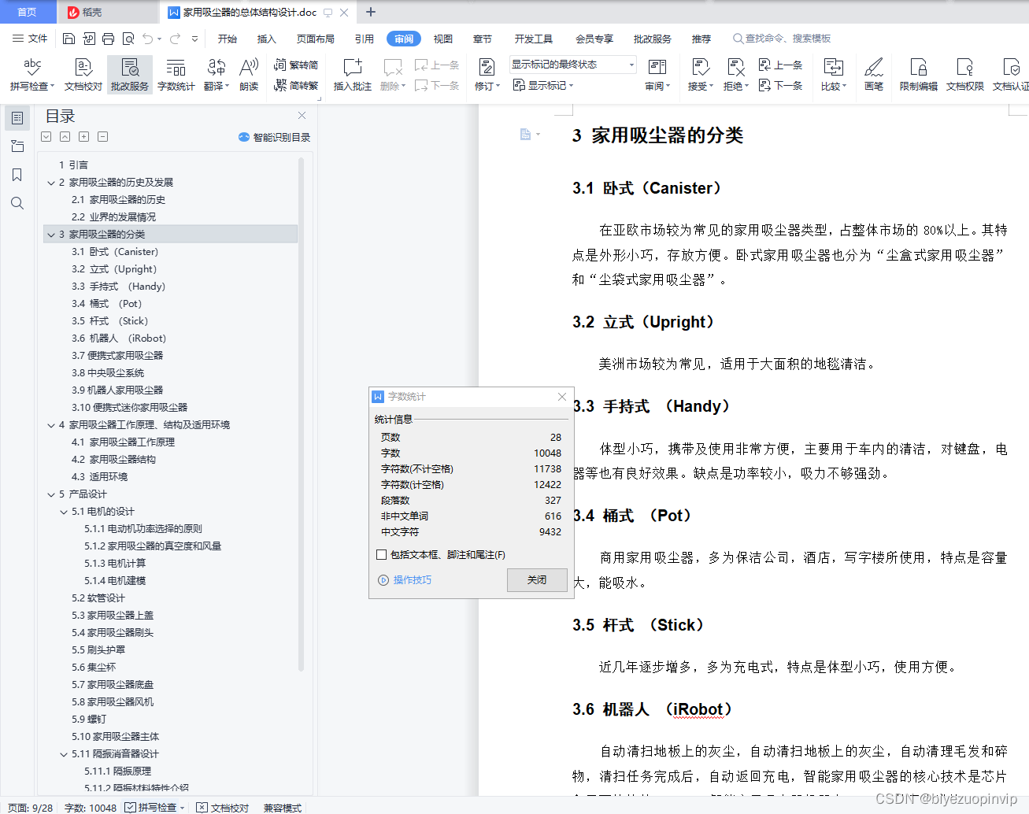
Task: Click 接受 to accept changes
Action: pyautogui.click(x=700, y=75)
